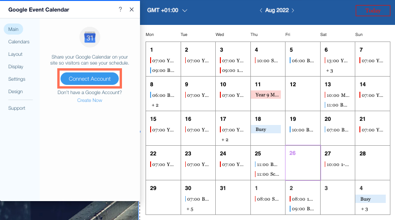
Task: Follow the Create Now link
Action: (90, 101)
